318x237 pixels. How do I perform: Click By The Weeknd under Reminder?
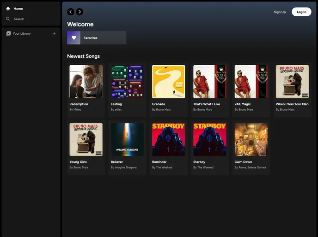click(162, 168)
